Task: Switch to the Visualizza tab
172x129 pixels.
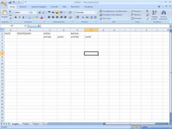Action: click(88, 7)
